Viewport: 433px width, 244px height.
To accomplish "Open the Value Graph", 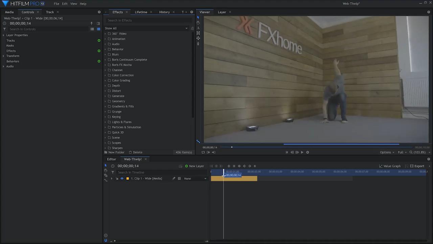I will (390, 166).
